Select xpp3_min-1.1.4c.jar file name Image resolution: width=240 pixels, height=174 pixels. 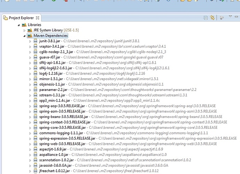pos(55,101)
